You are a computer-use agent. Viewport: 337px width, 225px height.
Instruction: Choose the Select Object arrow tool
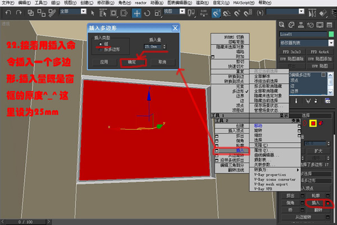point(93,13)
